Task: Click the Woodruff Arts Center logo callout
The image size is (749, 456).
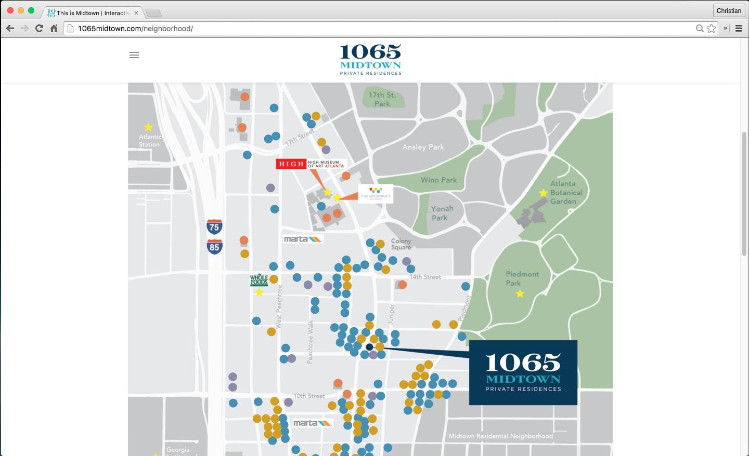Action: point(376,194)
